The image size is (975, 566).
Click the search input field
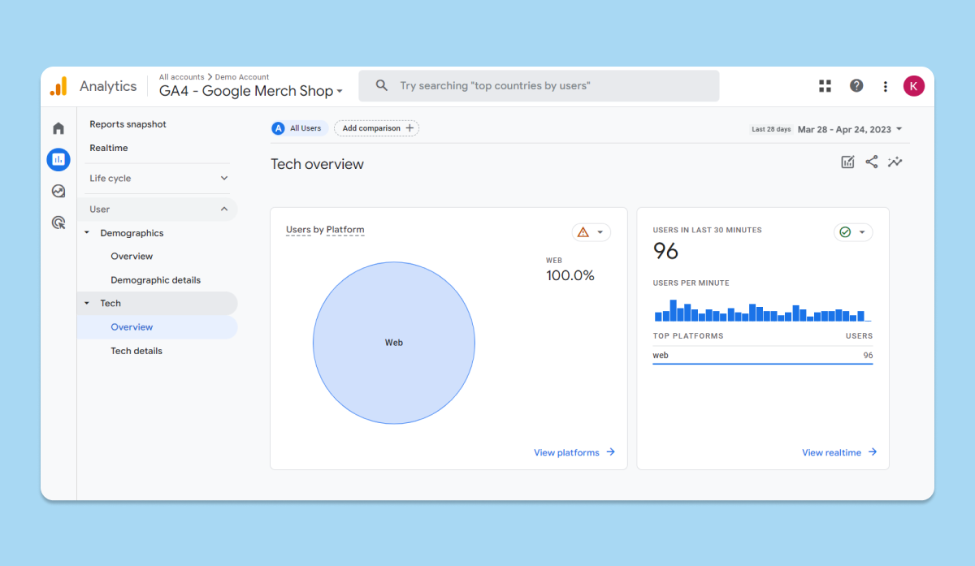point(539,86)
